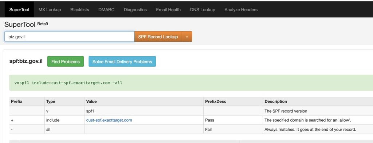Viewport: 373px width, 143px height.
Task: Go to the MX Lookup tab
Action: tap(50, 10)
